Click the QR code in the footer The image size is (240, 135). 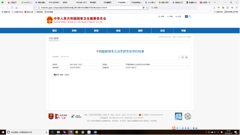[188, 116]
